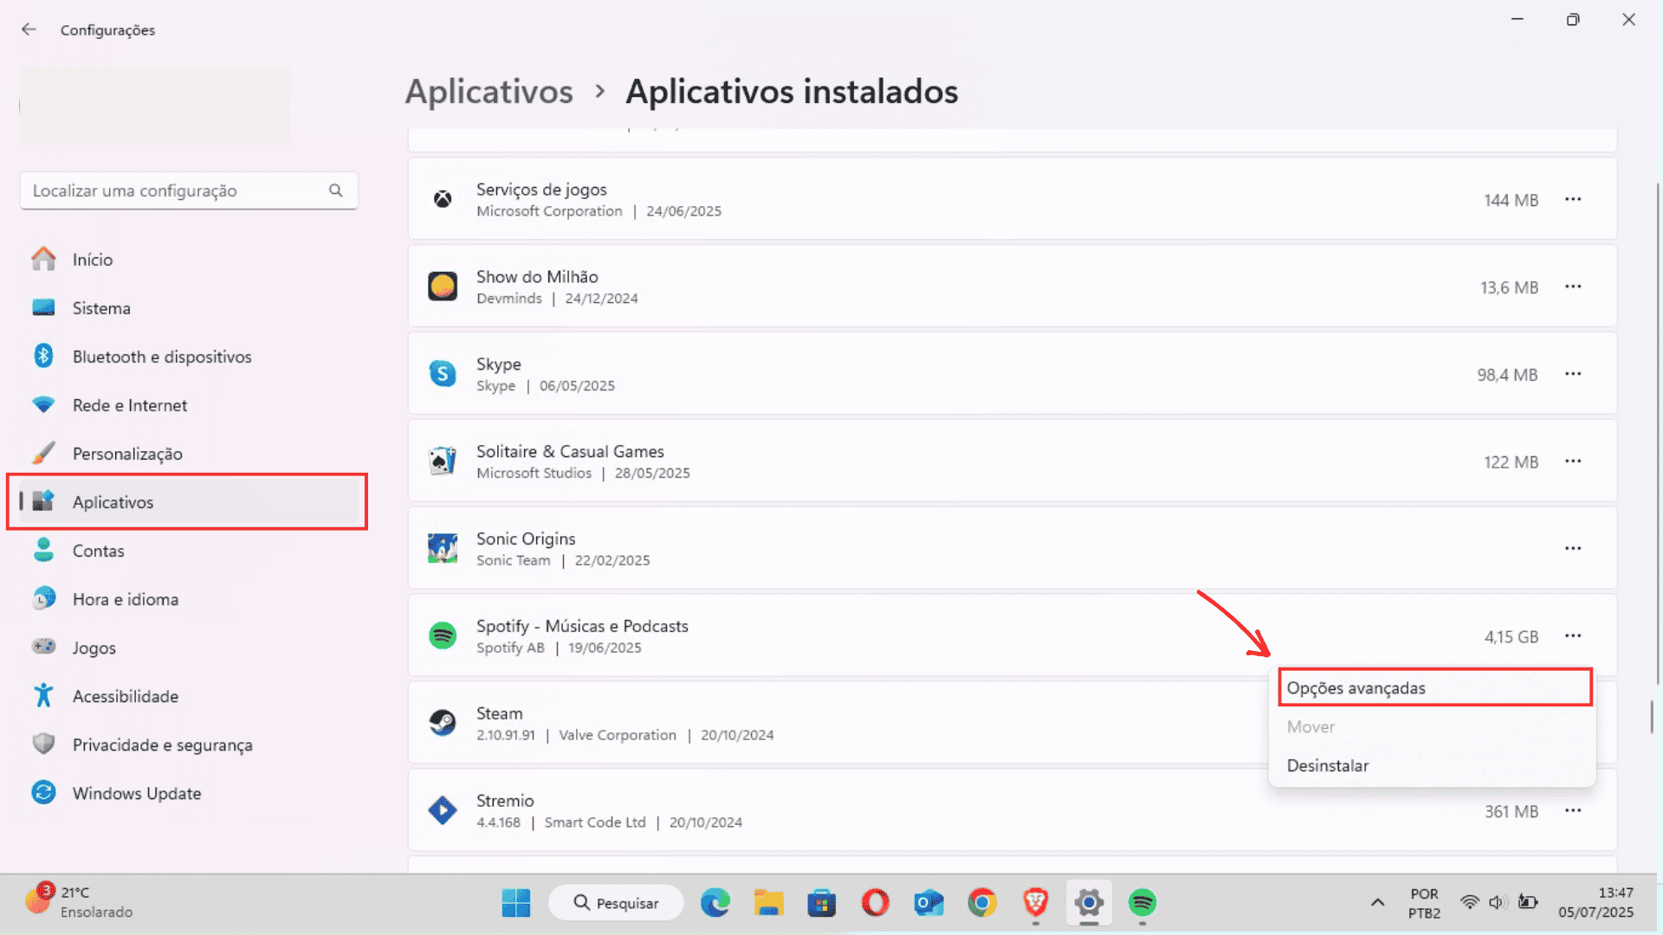
Task: Click the Spotify app icon in list
Action: (443, 636)
